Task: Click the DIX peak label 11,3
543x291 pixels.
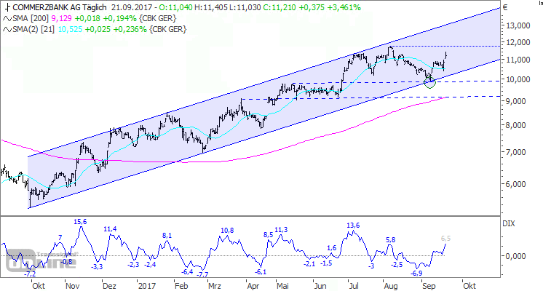Action: [x=281, y=230]
